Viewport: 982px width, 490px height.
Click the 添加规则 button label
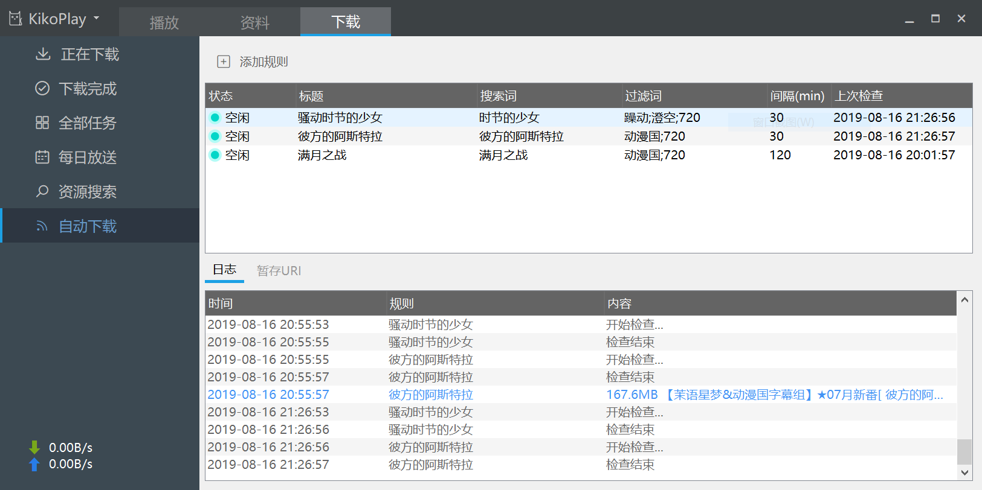tap(263, 62)
